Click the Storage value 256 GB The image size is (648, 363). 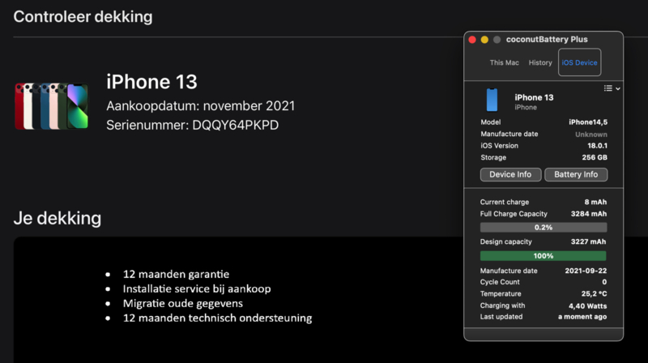point(595,157)
